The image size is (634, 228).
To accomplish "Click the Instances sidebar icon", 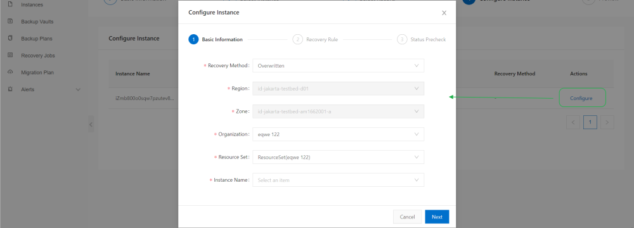I will [x=11, y=4].
